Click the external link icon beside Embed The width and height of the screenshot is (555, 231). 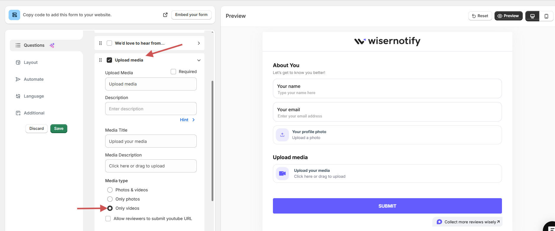(165, 15)
